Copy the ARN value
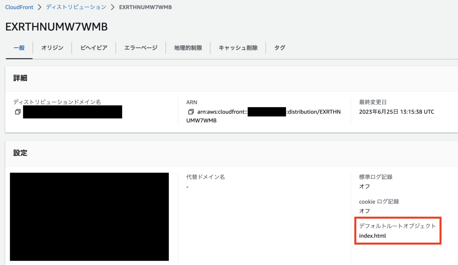Viewport: 458px width, 265px height. [191, 112]
